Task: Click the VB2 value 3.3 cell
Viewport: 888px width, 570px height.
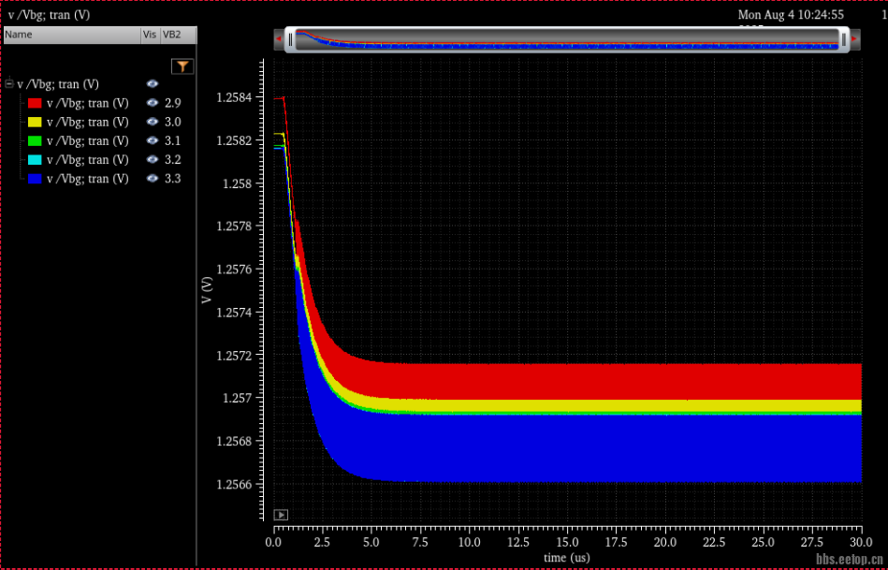Action: tap(173, 179)
